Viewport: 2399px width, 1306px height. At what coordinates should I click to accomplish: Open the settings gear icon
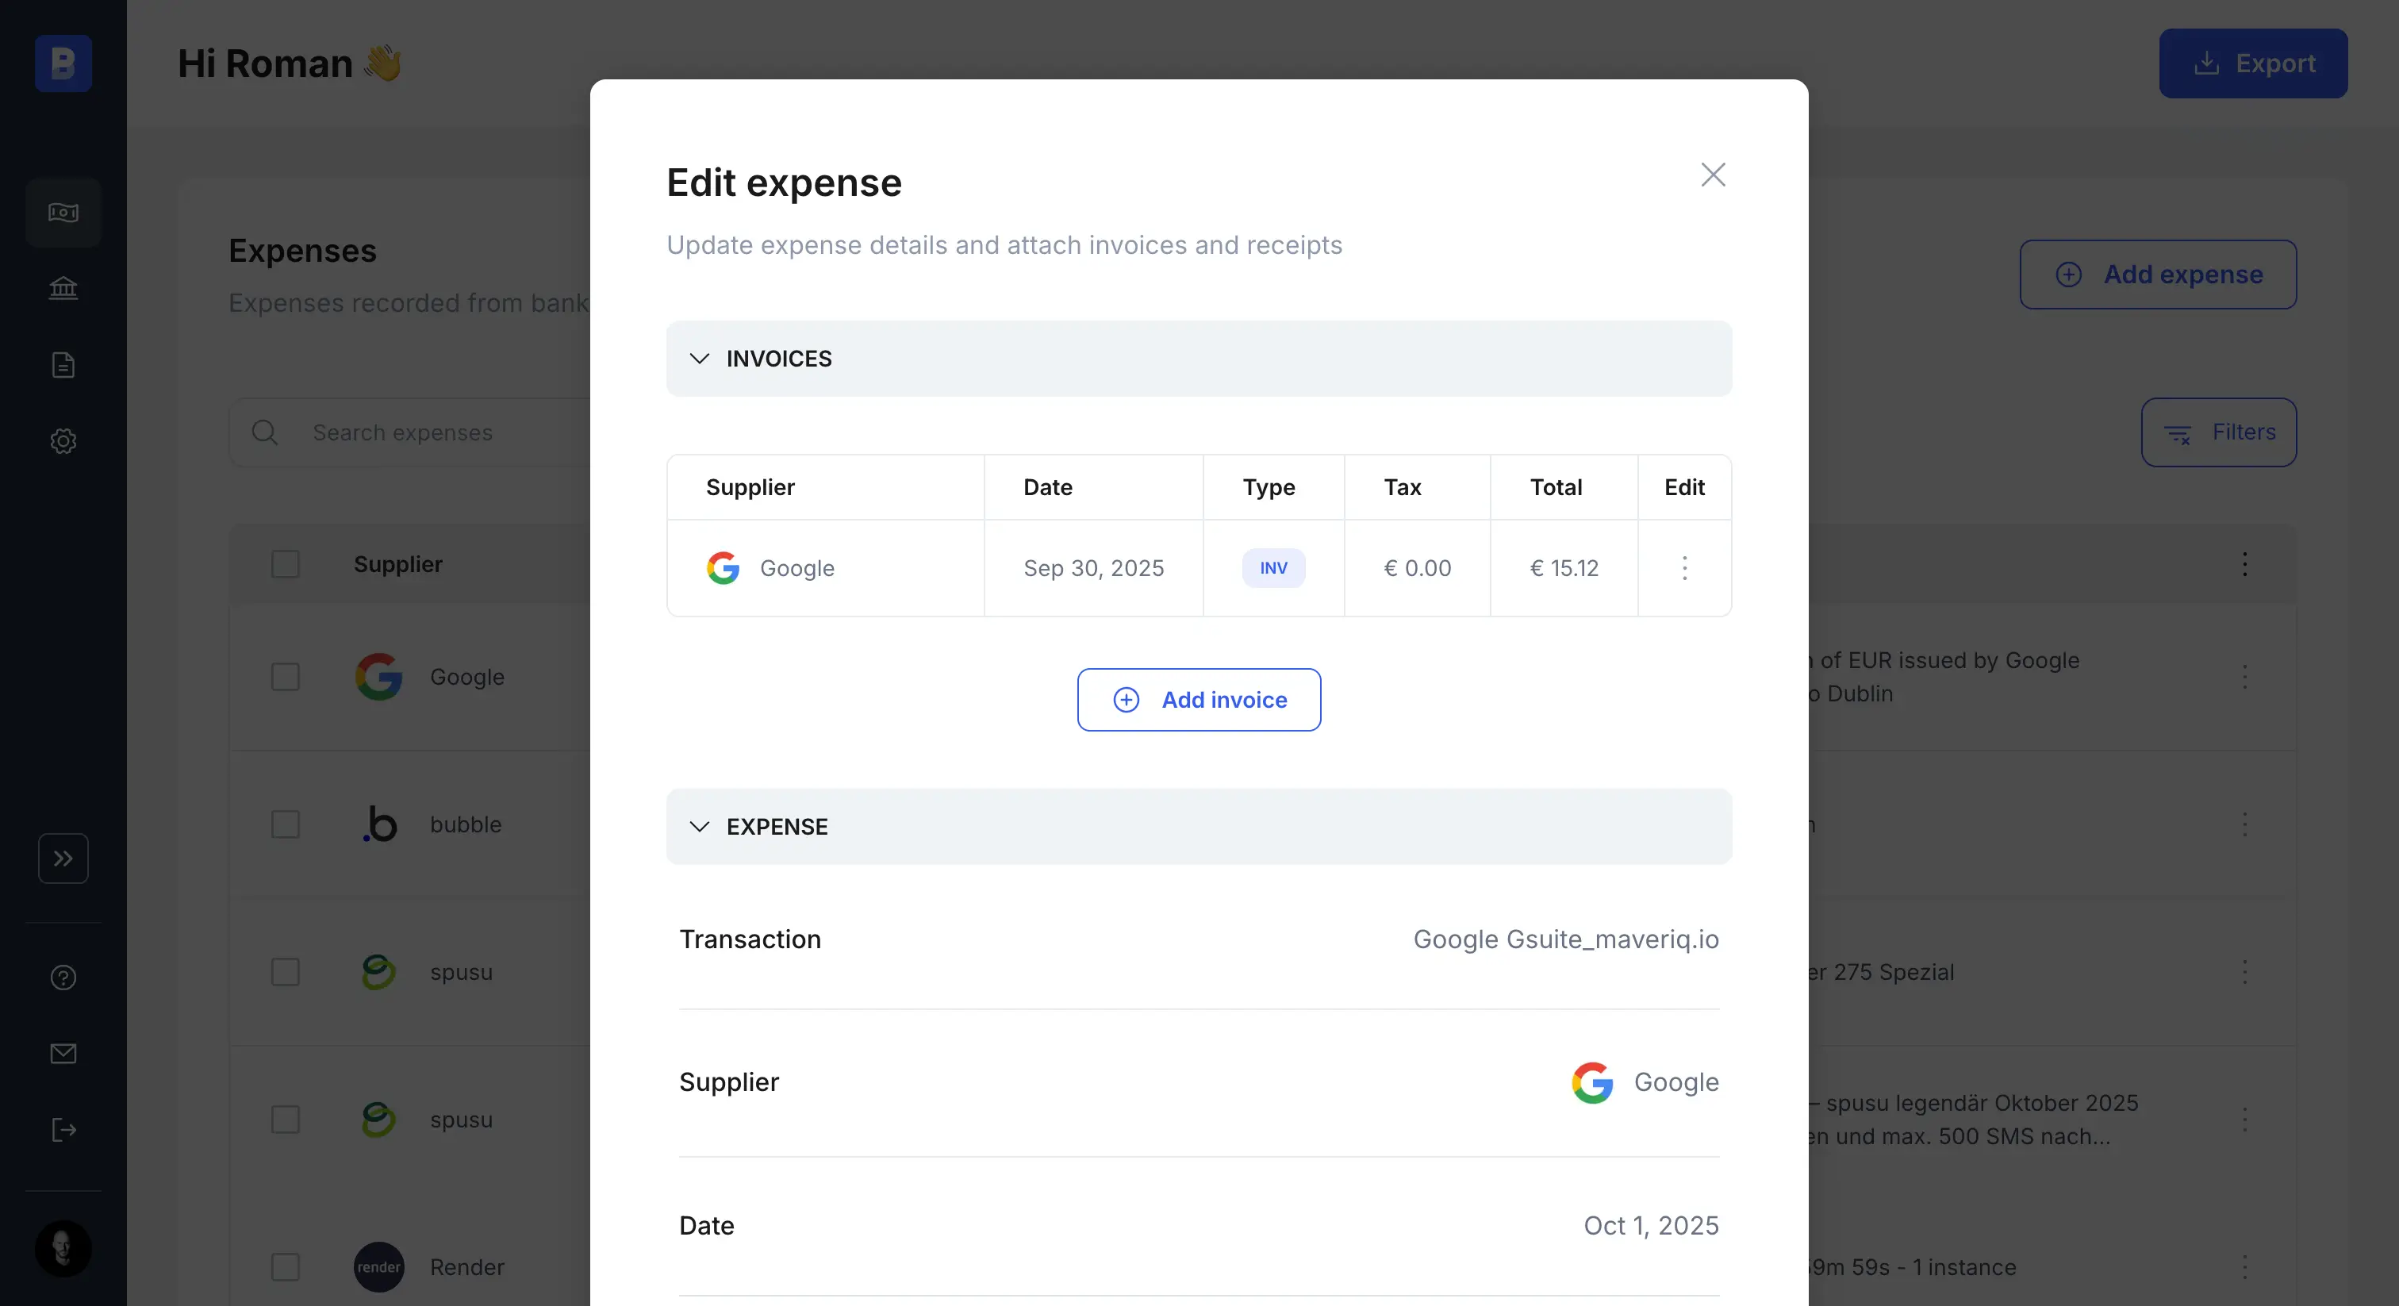63,440
